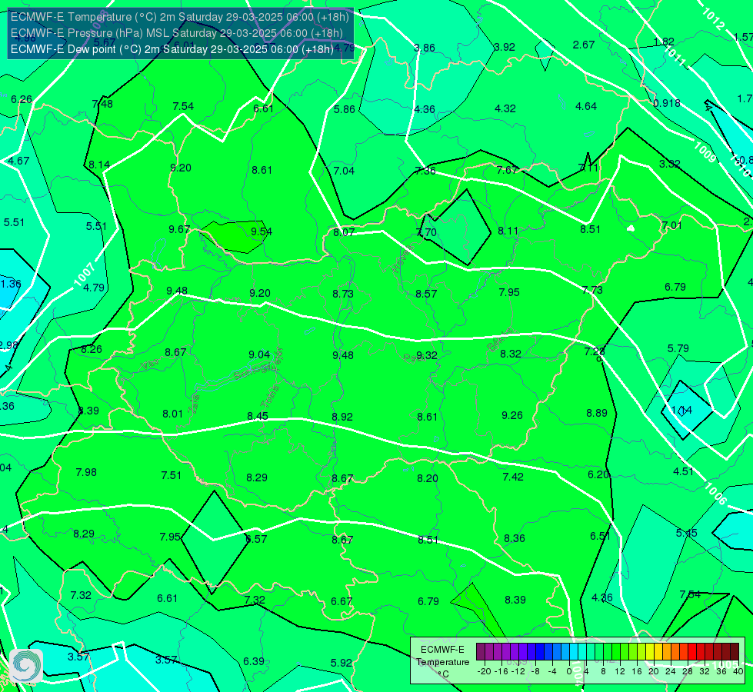Click the 6.39 temperature value

(x=254, y=661)
